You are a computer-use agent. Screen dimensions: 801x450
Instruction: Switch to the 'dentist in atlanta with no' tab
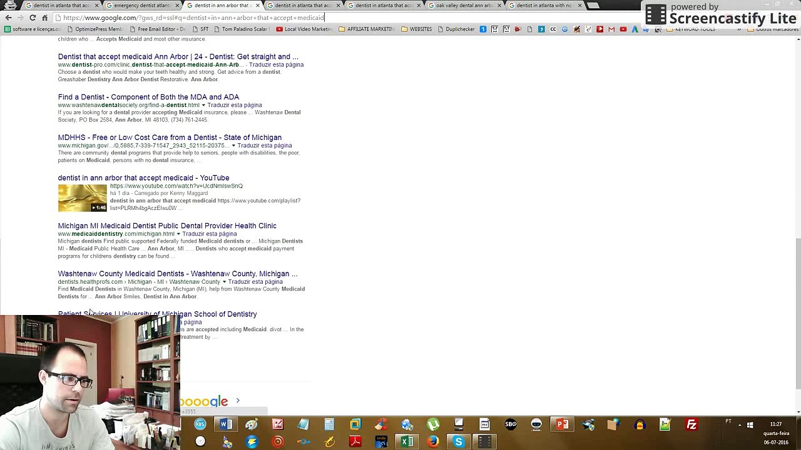tap(543, 6)
